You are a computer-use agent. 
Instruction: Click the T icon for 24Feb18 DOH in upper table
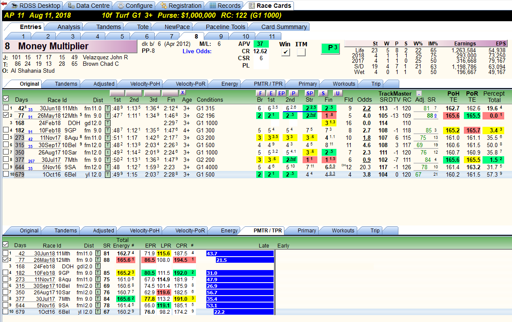[108, 123]
